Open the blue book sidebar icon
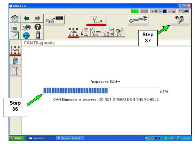Screen dimensions: 195x144 [x=15, y=61]
